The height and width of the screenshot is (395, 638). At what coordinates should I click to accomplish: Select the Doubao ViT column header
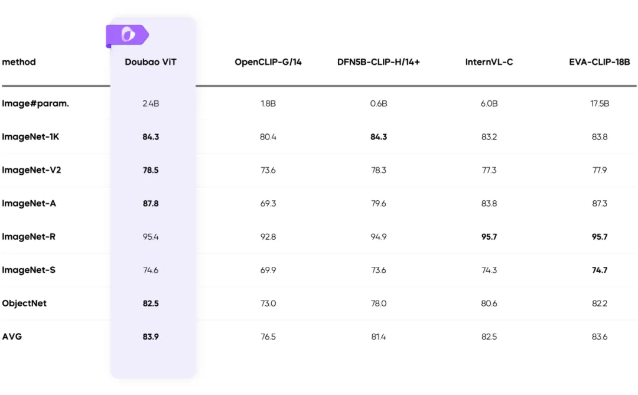point(151,62)
